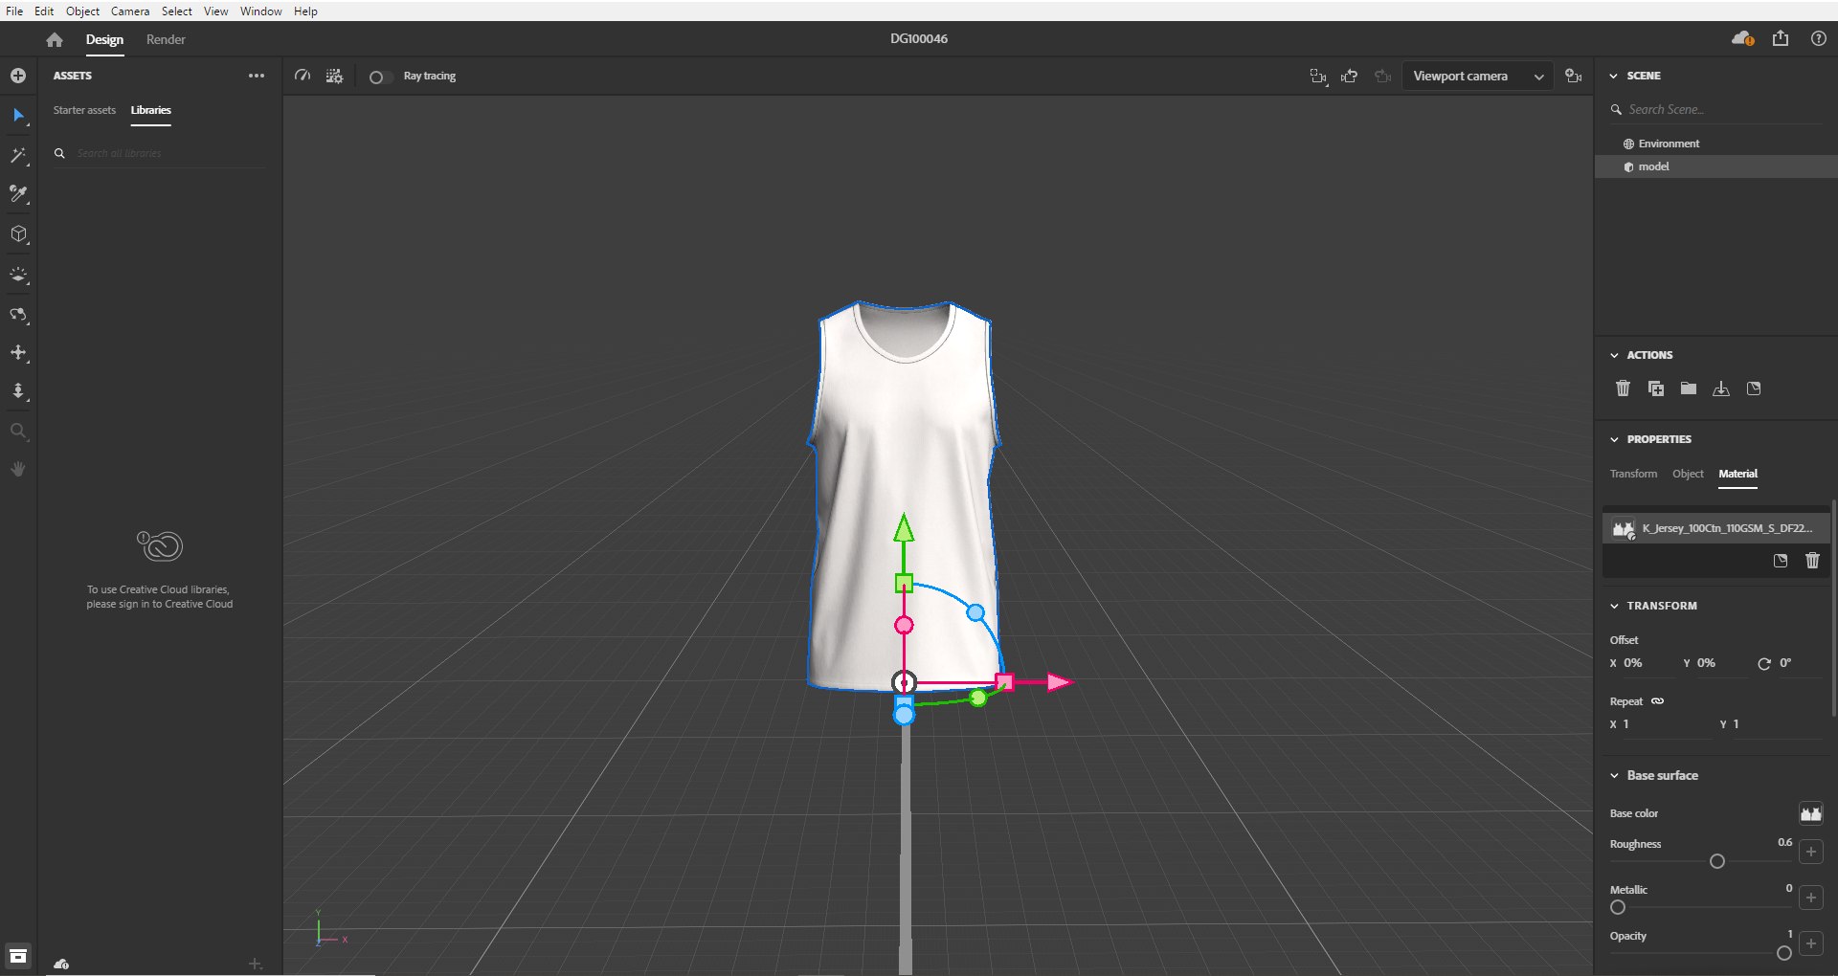Click the Search all libraries field
This screenshot has width=1838, height=976.
click(161, 153)
